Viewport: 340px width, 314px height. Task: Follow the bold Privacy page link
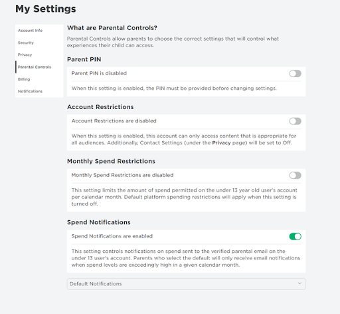click(x=221, y=143)
